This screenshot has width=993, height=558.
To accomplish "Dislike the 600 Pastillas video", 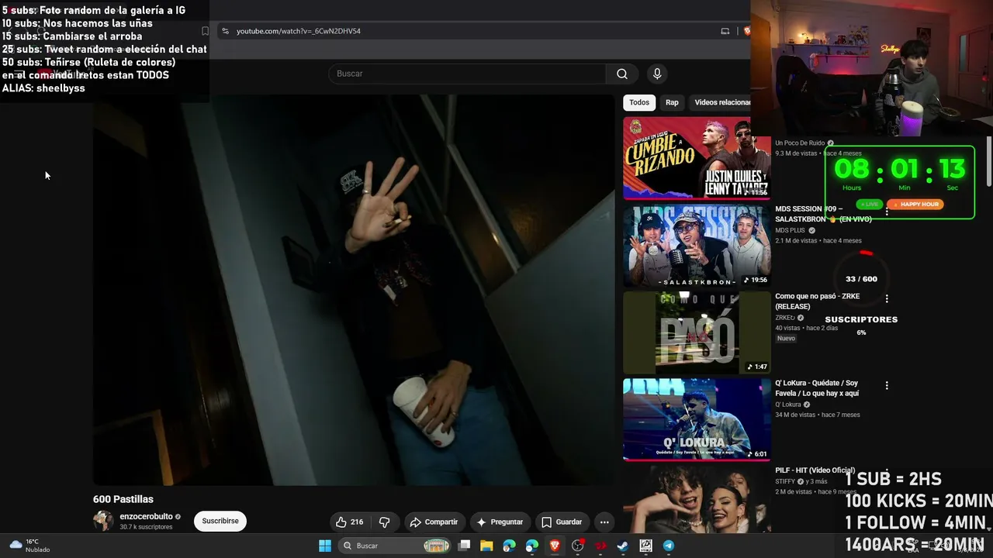I will coord(384,522).
